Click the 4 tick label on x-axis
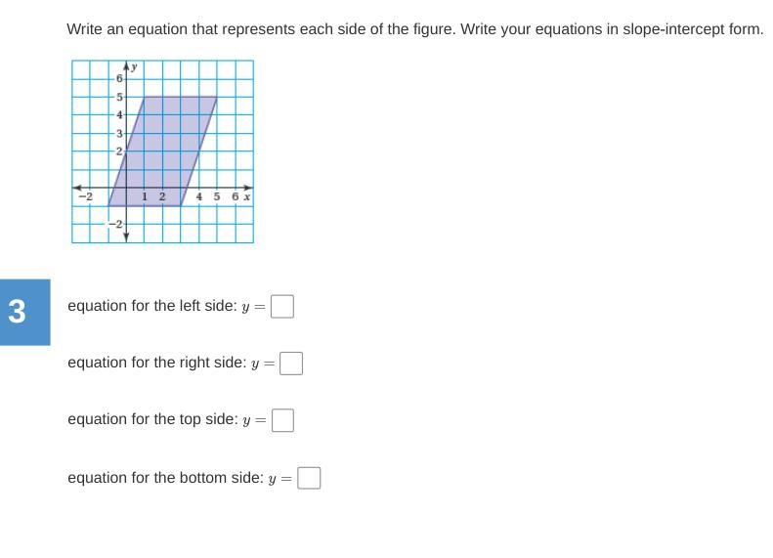Screen dimensions: 773x558 pyautogui.click(x=199, y=196)
